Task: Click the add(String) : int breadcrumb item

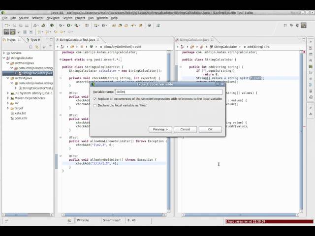Action: pyautogui.click(x=256, y=47)
